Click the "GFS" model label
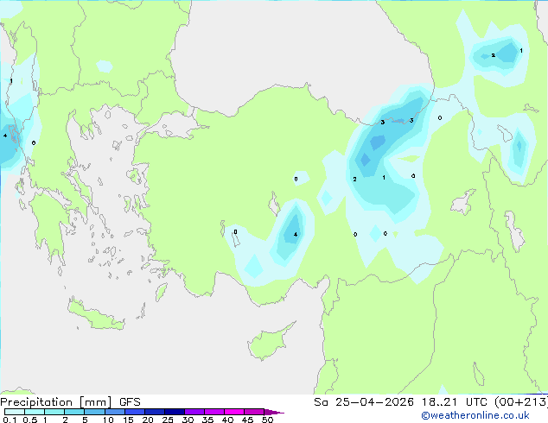This screenshot has width=548, height=423. tap(130, 402)
